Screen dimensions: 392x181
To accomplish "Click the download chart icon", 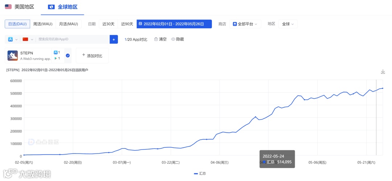I will pyautogui.click(x=383, y=72).
